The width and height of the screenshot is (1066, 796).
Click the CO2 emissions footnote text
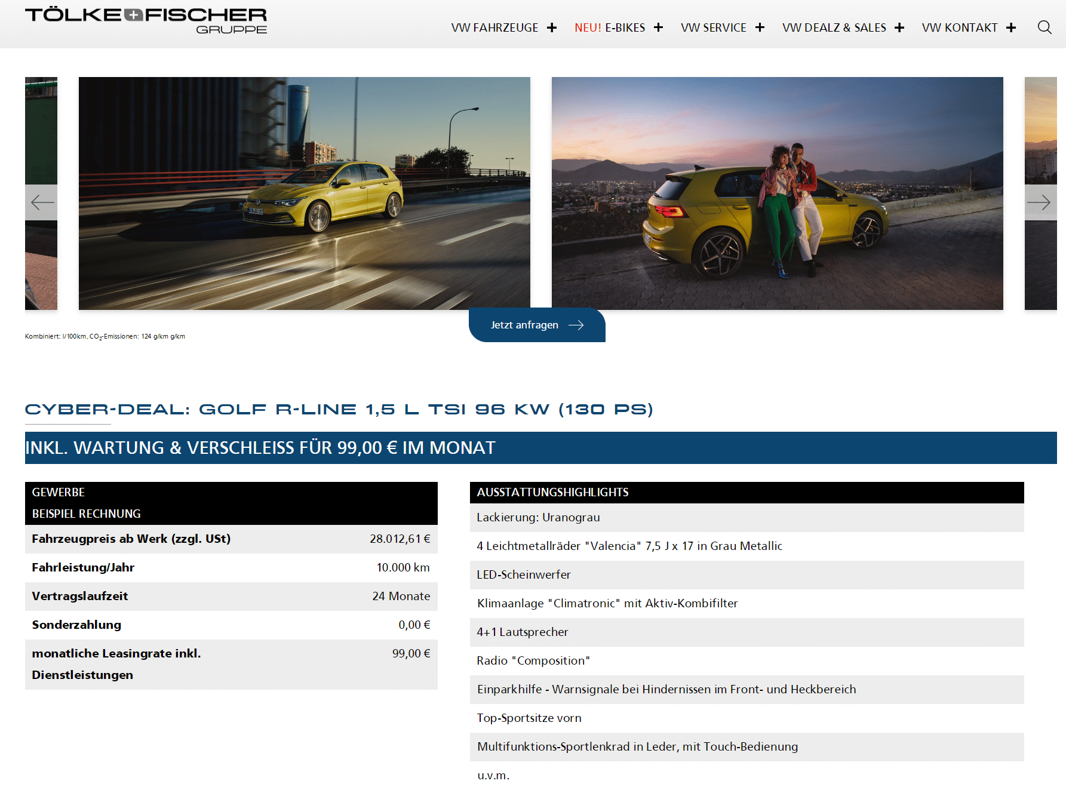[x=105, y=337]
